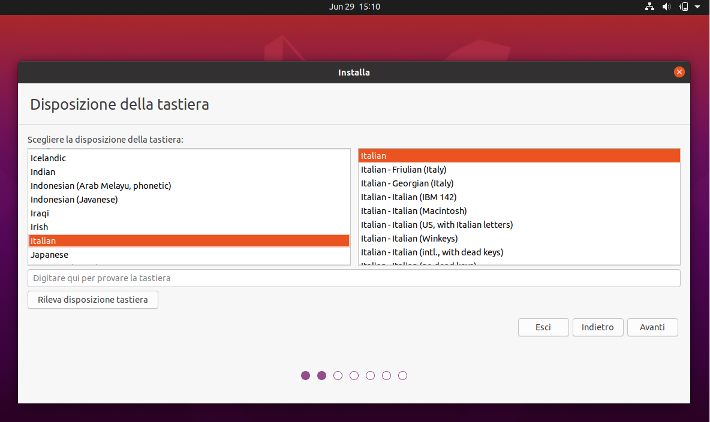Open the battery indicator icon
Viewport: 710px width, 422px height.
point(684,7)
